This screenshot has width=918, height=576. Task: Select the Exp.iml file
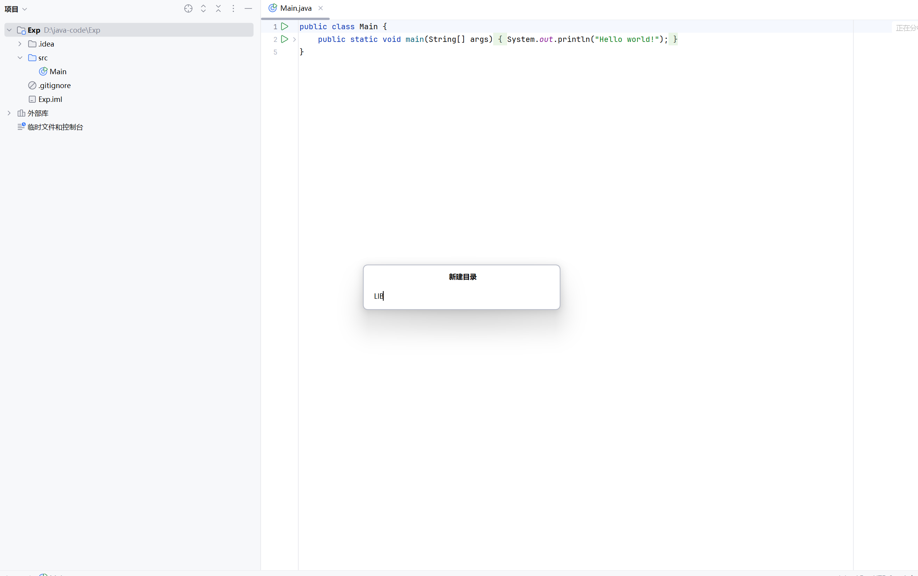point(50,99)
